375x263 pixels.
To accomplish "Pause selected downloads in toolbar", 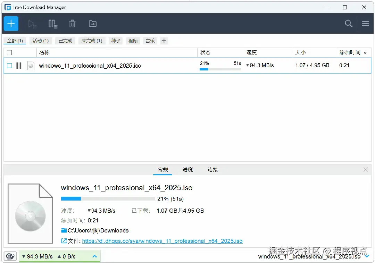I will (x=53, y=24).
